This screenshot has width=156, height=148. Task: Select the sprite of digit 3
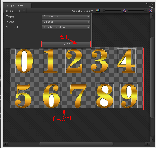[x=99, y=61]
